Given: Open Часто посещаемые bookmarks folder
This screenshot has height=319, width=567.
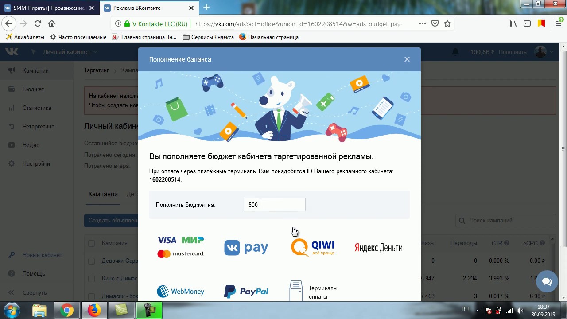Looking at the screenshot, I should (78, 37).
